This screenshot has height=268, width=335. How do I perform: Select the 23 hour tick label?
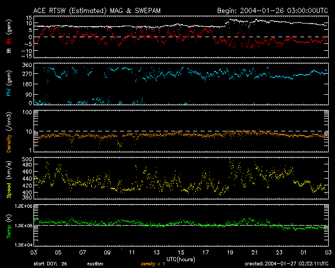(278, 252)
